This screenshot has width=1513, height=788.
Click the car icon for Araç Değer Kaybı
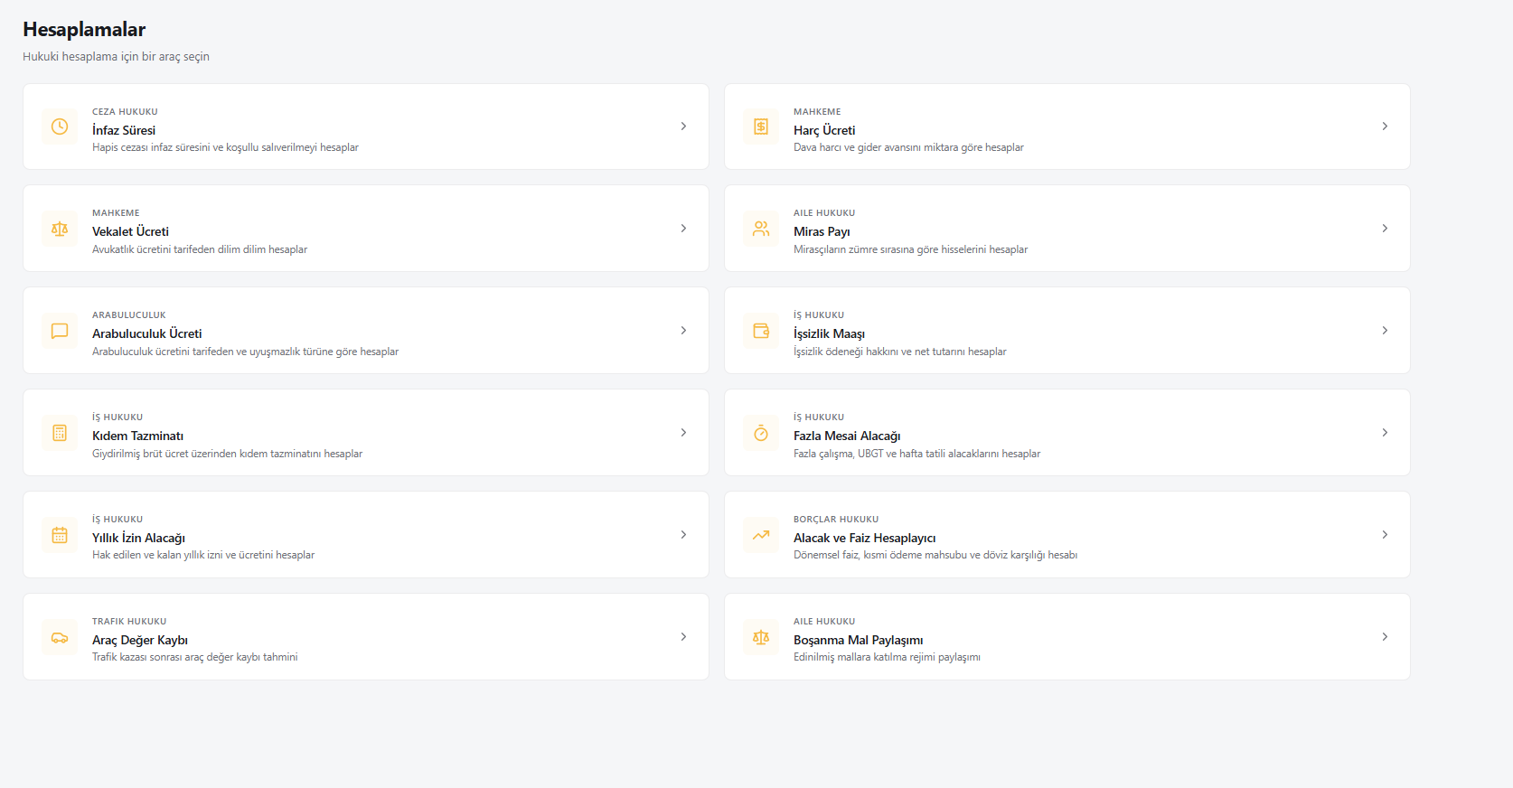pyautogui.click(x=60, y=637)
